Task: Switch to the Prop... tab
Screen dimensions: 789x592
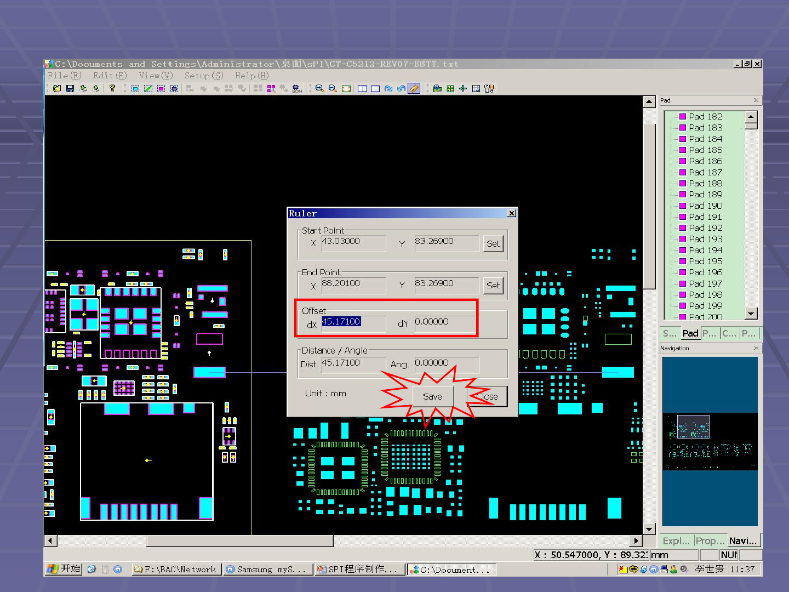Action: pos(711,540)
